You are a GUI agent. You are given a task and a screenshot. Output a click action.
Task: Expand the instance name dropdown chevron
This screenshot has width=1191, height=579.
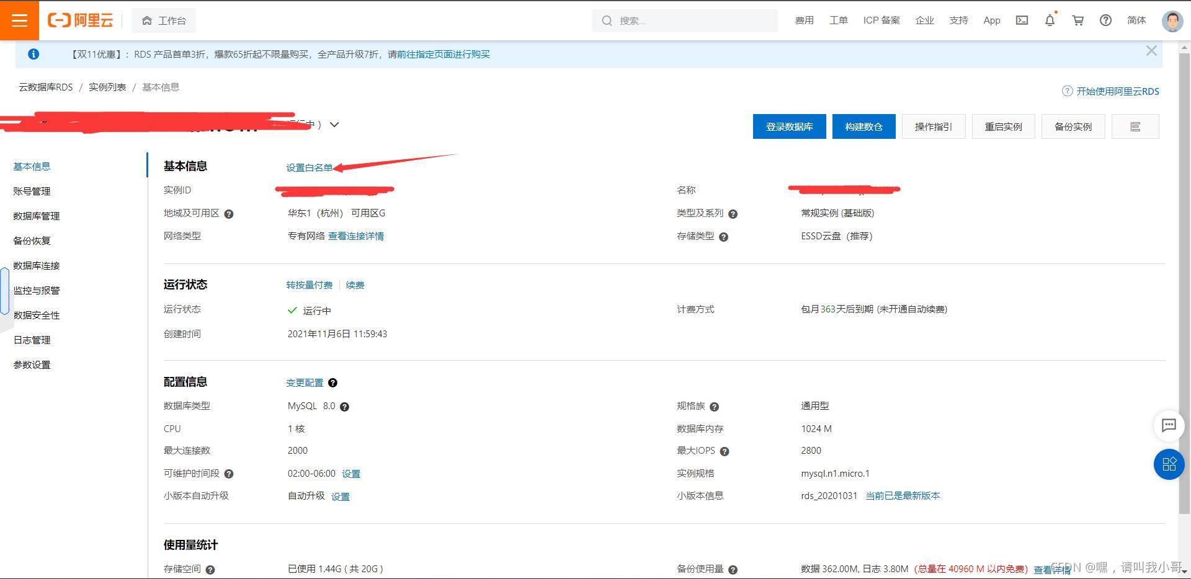pos(334,125)
